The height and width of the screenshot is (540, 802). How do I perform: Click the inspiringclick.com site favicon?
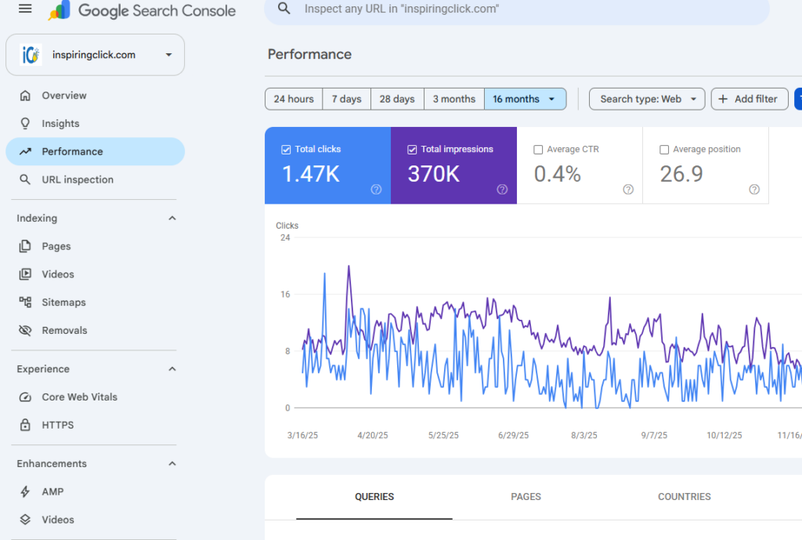[31, 55]
